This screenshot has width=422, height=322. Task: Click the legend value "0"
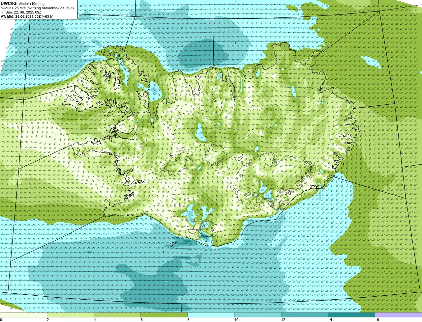(1, 320)
